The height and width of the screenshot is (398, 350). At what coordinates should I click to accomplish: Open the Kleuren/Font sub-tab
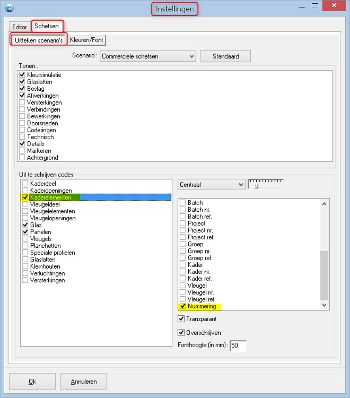(87, 40)
